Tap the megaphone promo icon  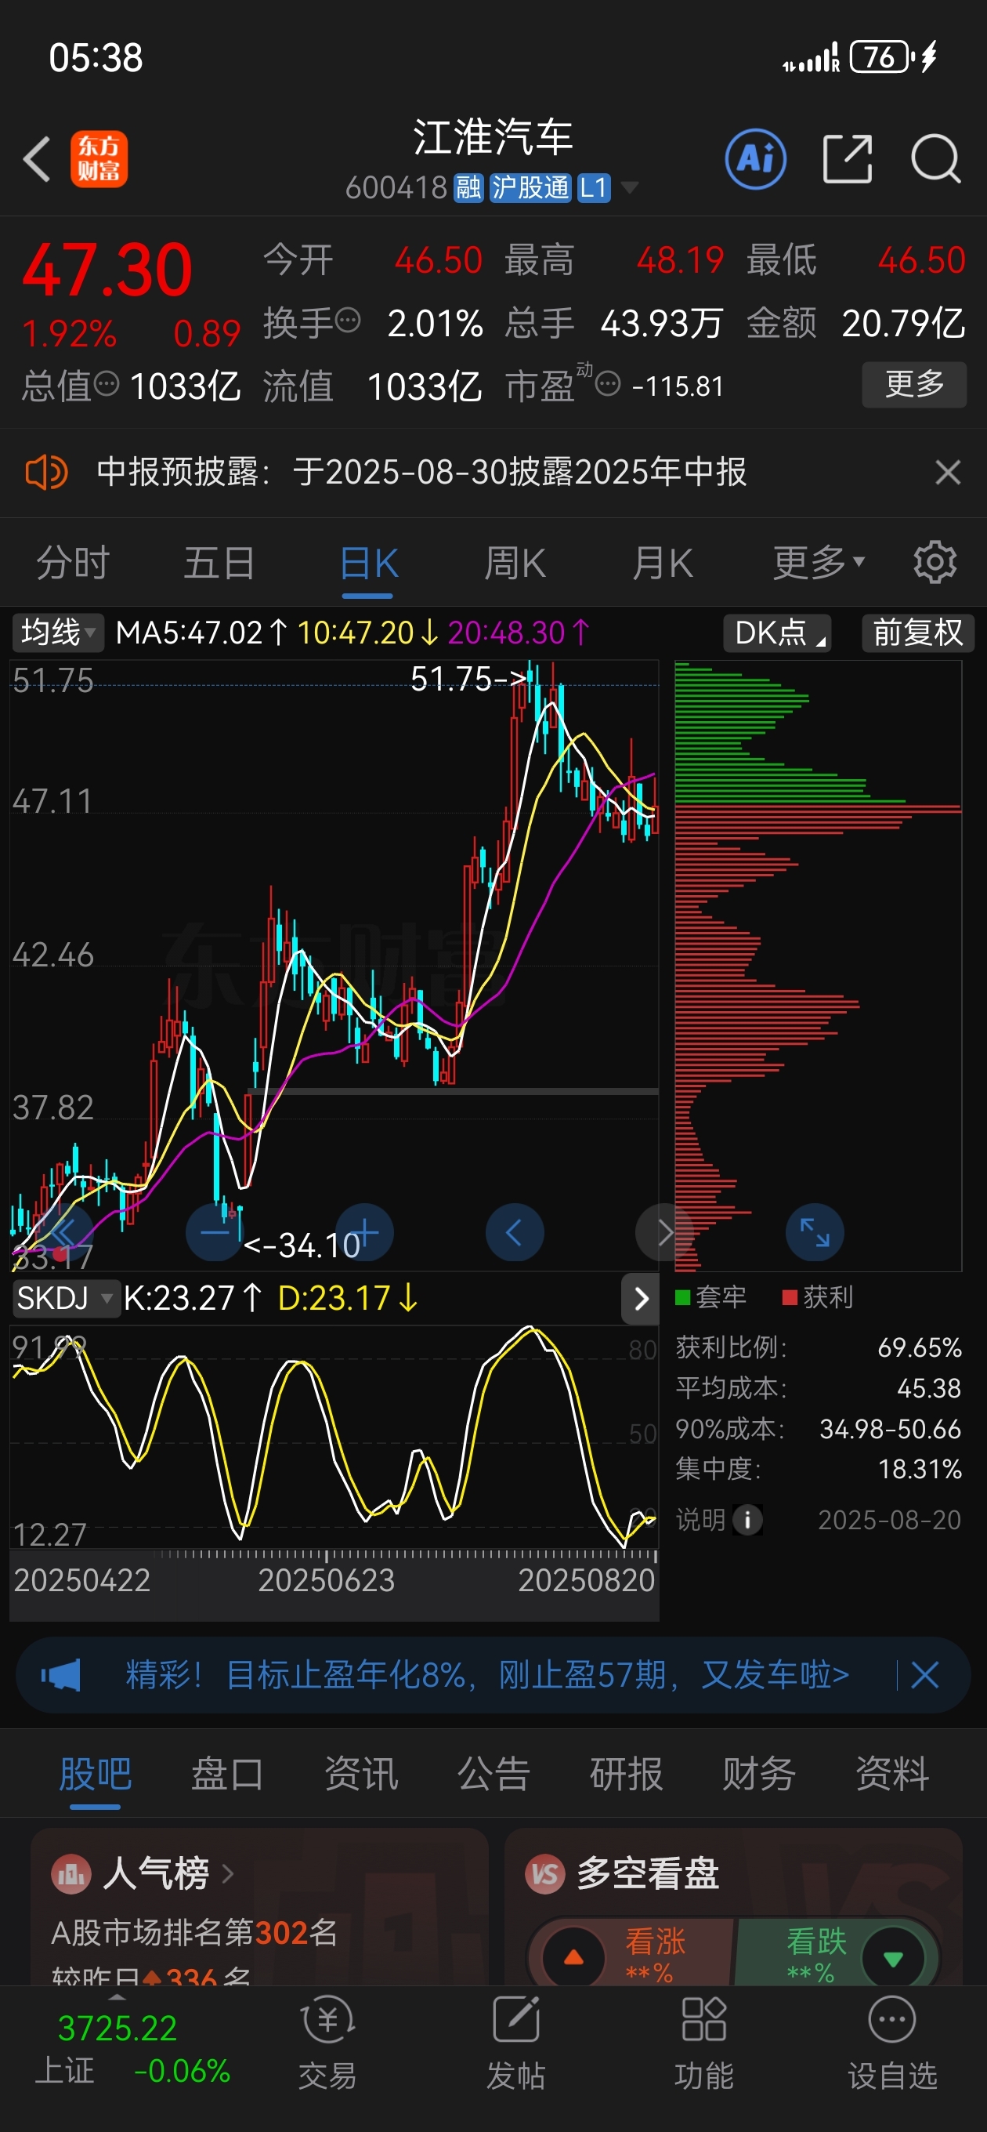click(60, 1676)
